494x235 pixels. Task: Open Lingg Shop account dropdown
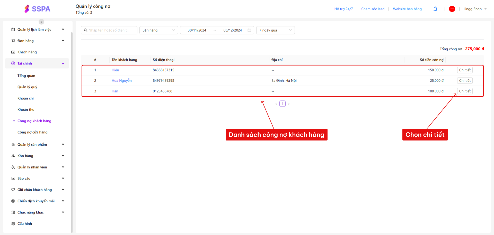coord(475,9)
